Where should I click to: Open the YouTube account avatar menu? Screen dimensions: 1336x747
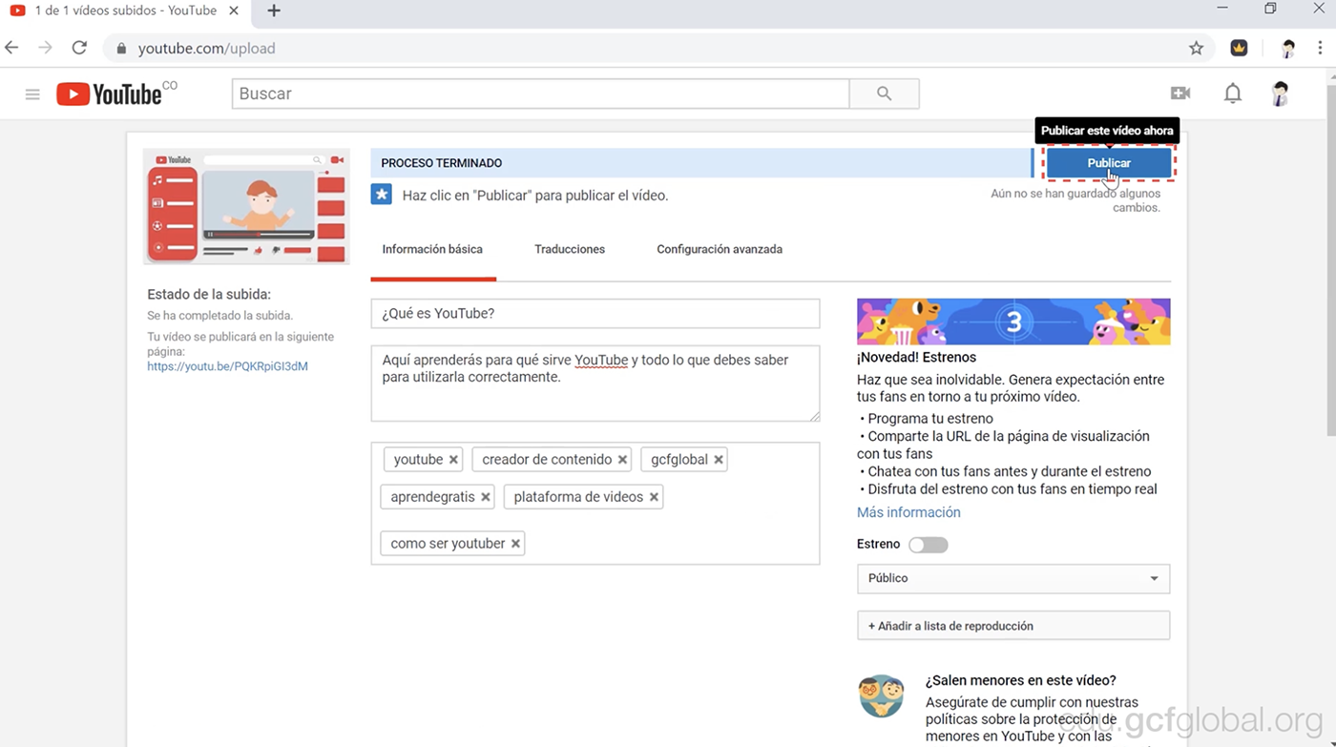pos(1280,93)
